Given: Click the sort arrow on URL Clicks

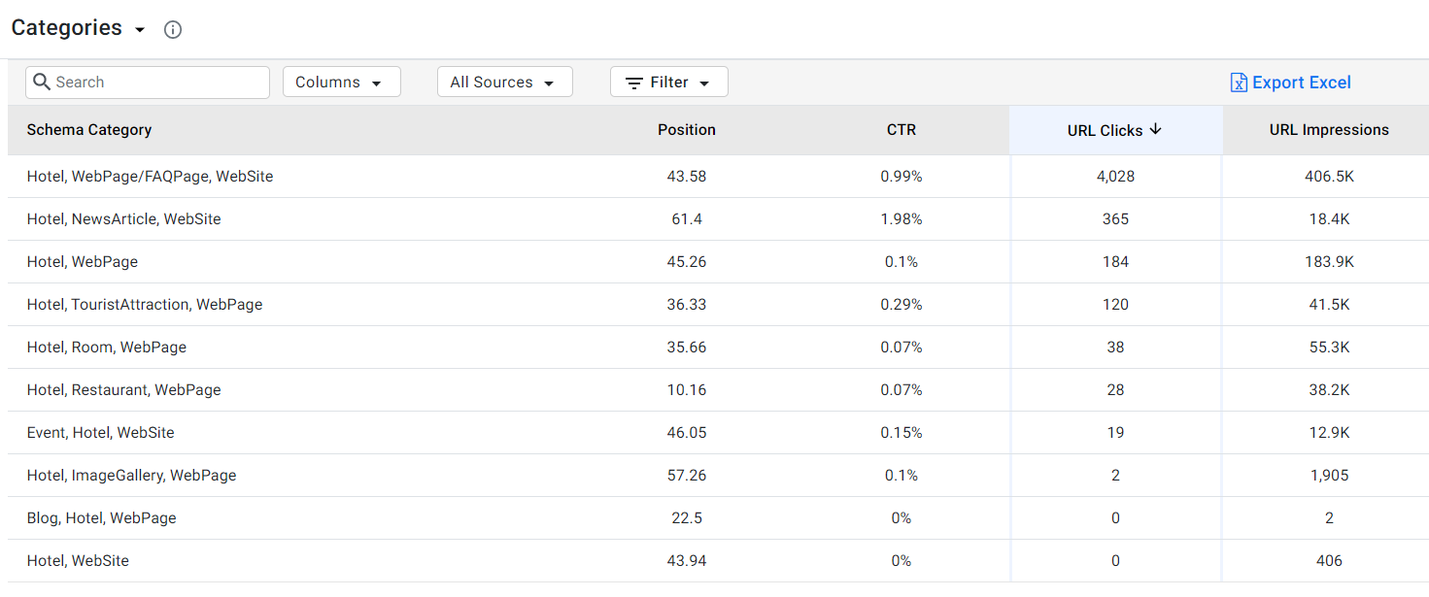Looking at the screenshot, I should (x=1155, y=129).
